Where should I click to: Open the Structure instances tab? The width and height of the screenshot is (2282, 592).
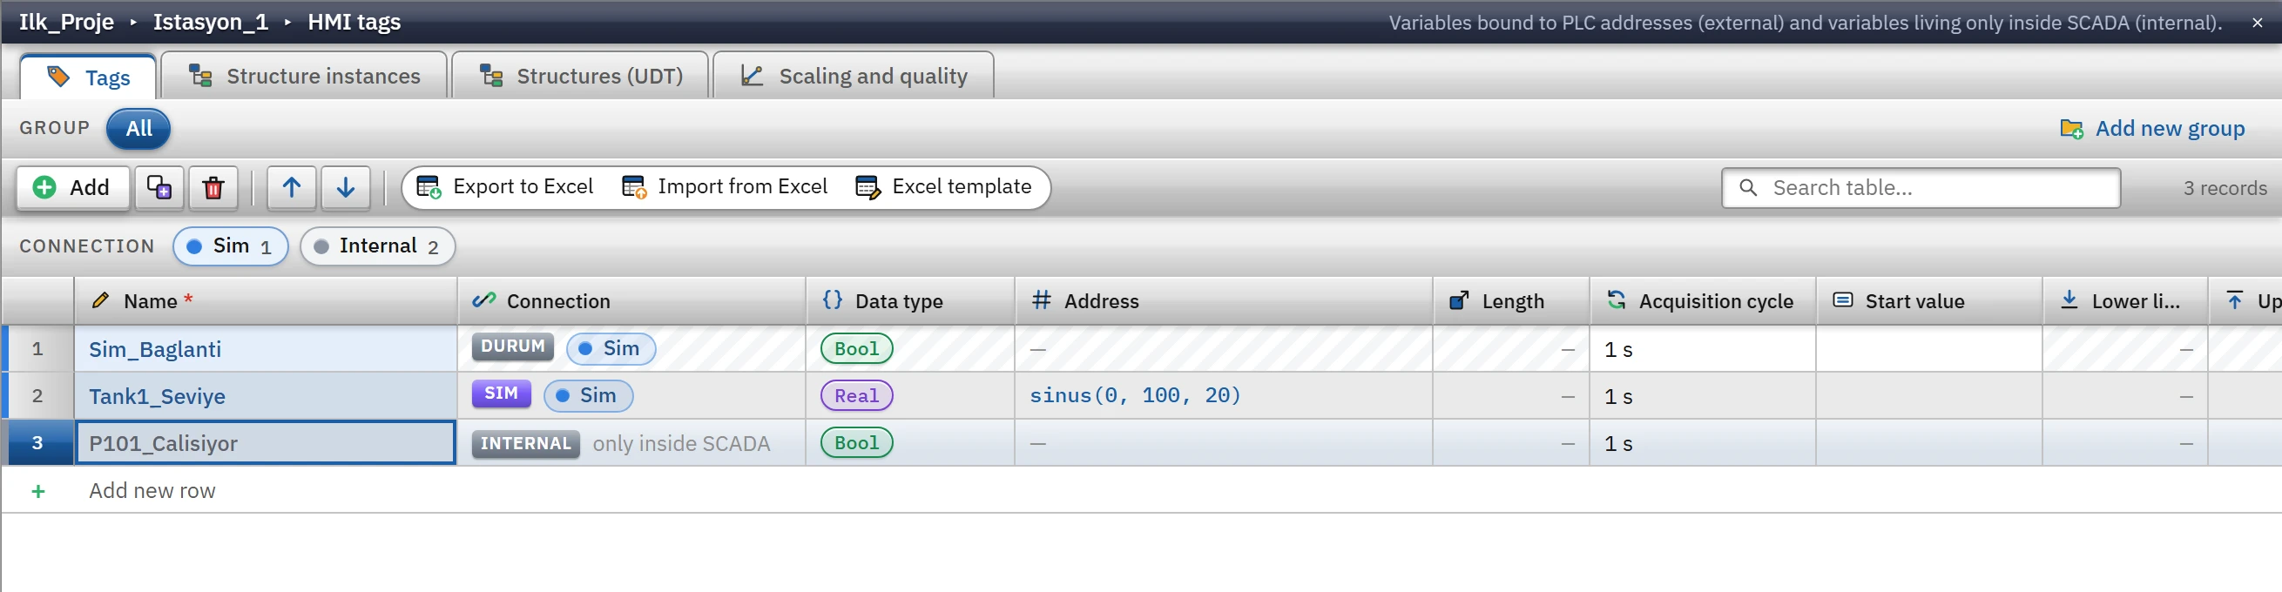305,76
